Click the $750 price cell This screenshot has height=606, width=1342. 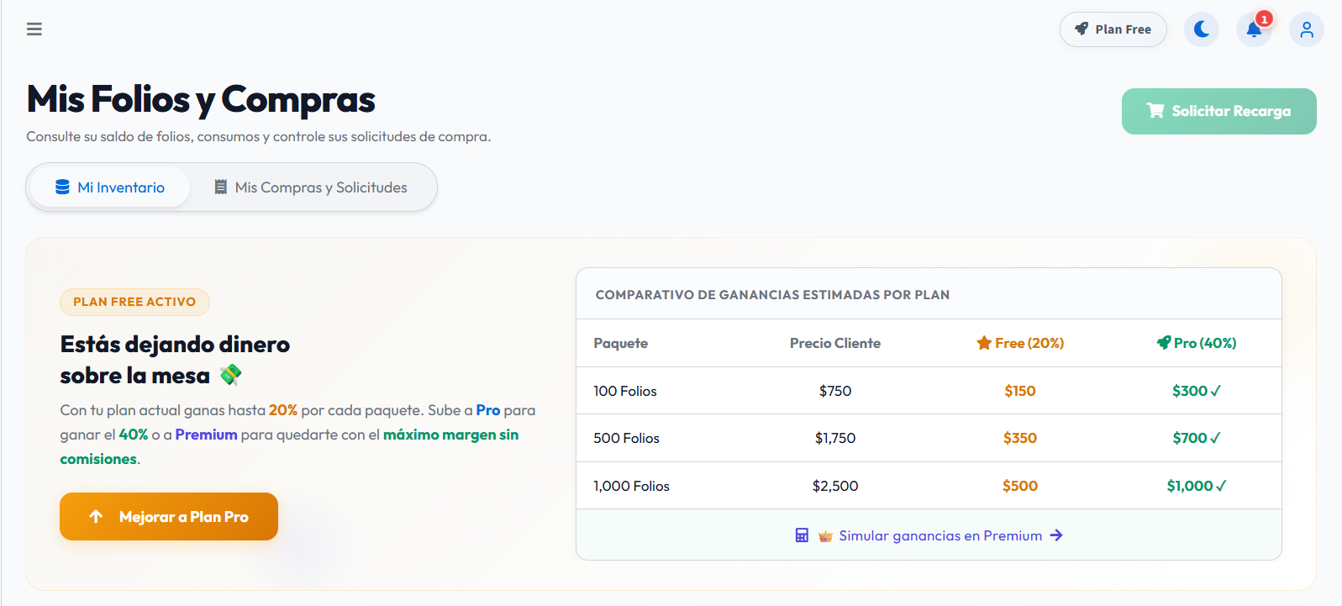point(835,391)
